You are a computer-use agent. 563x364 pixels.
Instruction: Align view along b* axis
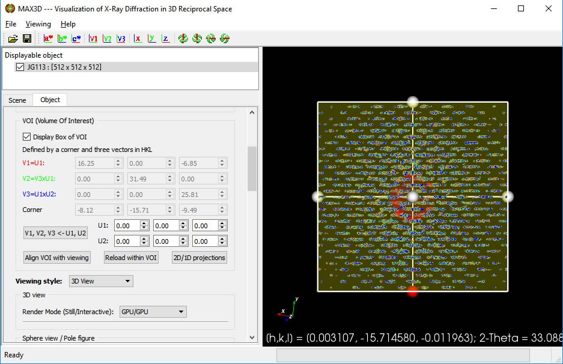(x=62, y=38)
